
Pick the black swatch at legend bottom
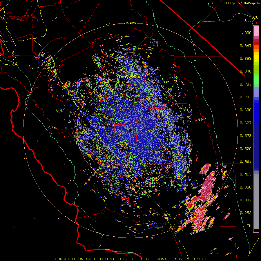(x=256, y=230)
